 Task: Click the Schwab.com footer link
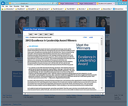[x=7, y=104]
